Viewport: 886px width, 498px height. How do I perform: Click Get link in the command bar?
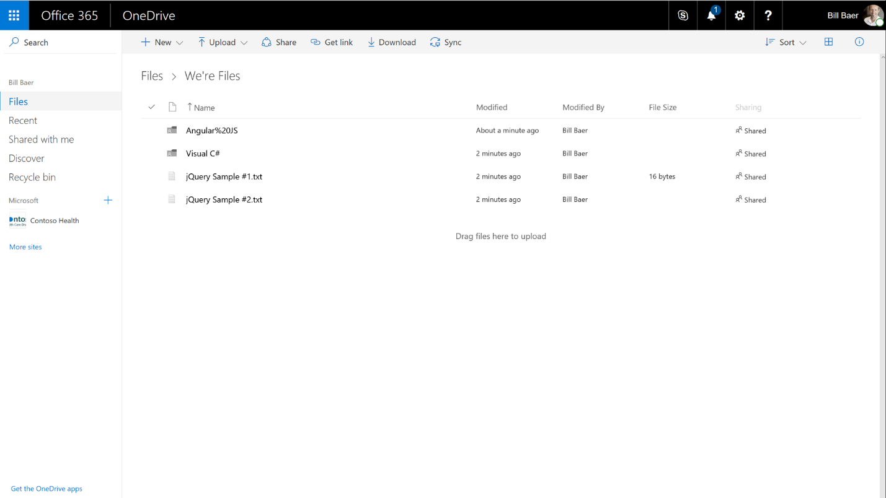[332, 42]
